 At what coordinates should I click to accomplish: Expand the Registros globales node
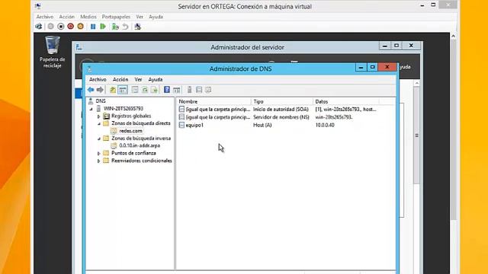98,116
